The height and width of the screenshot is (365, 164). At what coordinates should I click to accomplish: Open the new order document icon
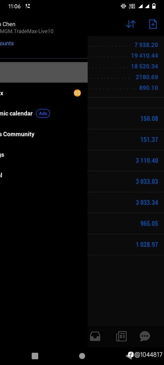[x=153, y=24]
